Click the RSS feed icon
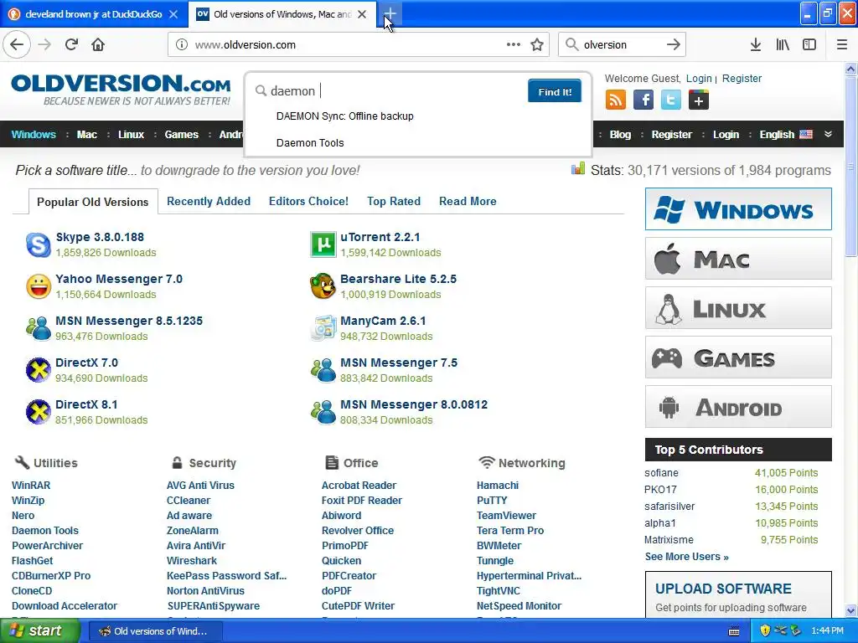Screen dimensions: 858x643 point(616,100)
